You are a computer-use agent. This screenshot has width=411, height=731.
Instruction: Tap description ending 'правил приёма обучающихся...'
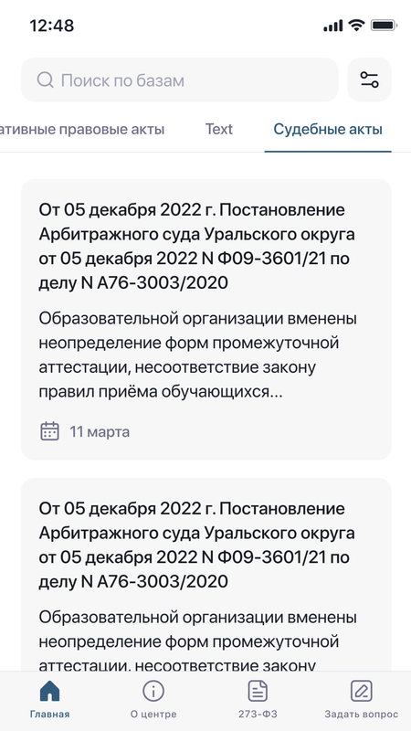[197, 355]
